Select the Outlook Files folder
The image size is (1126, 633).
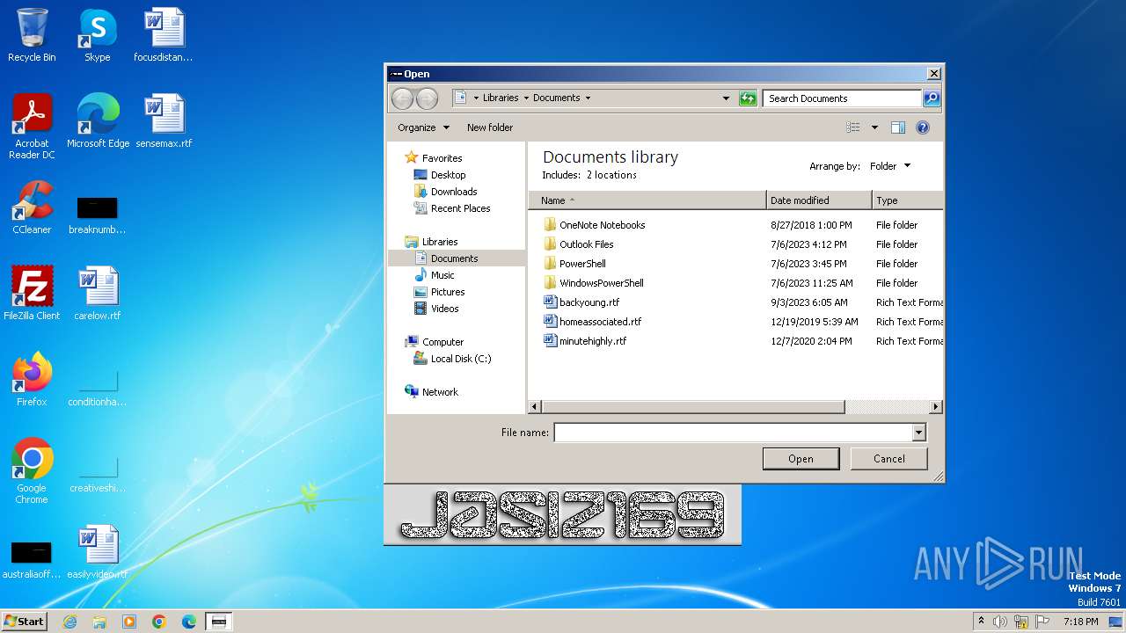coord(587,244)
